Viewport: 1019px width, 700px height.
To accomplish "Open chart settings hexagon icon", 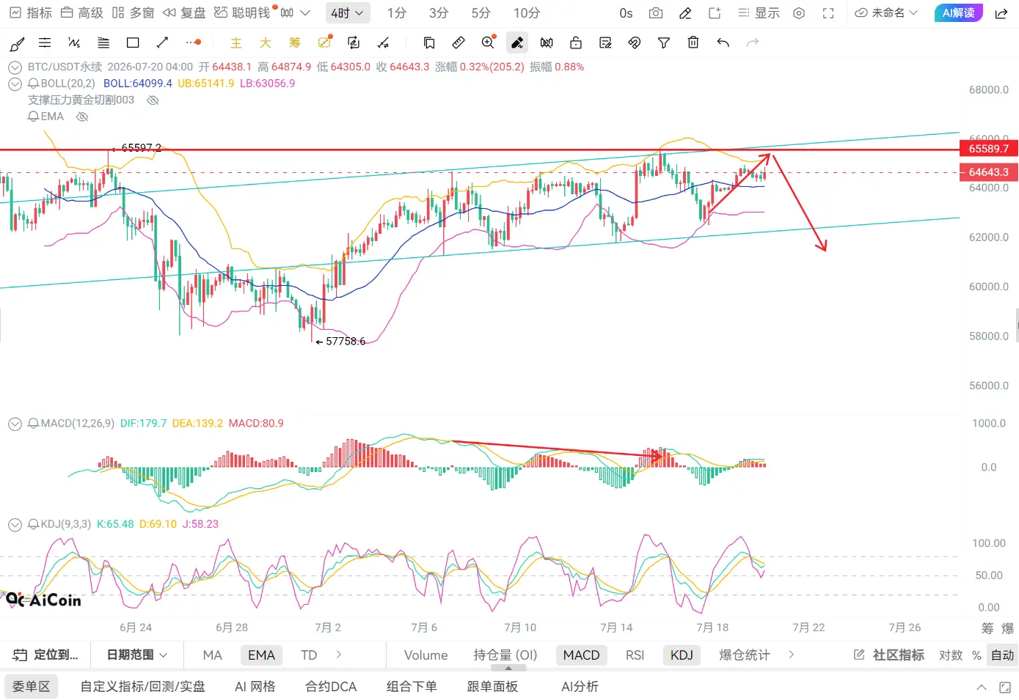I will coord(799,13).
